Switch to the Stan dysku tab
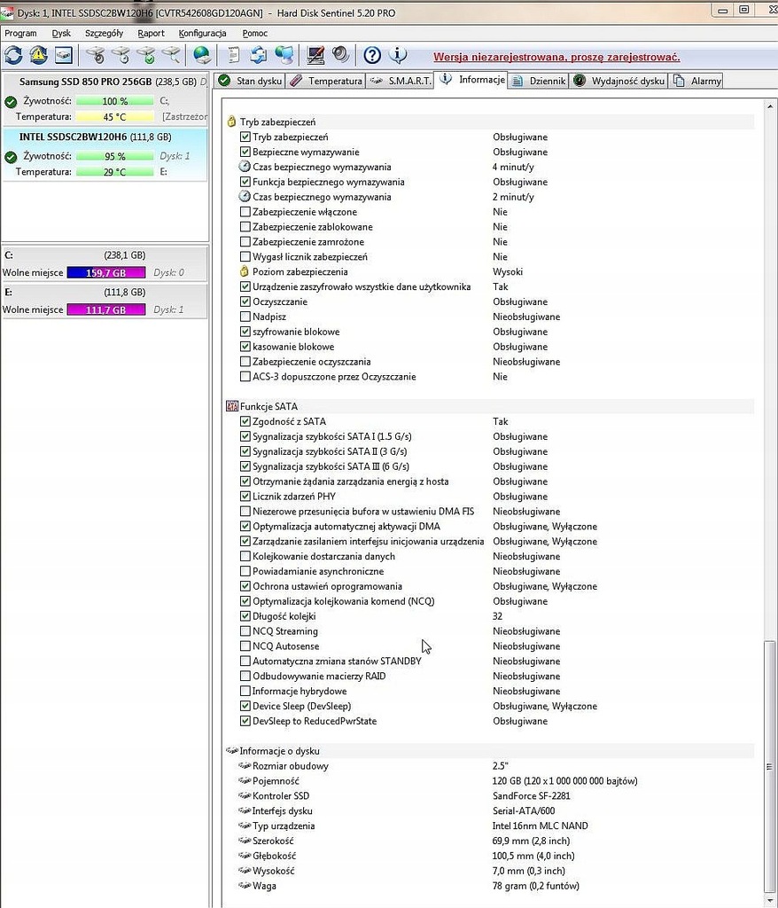 pos(250,81)
